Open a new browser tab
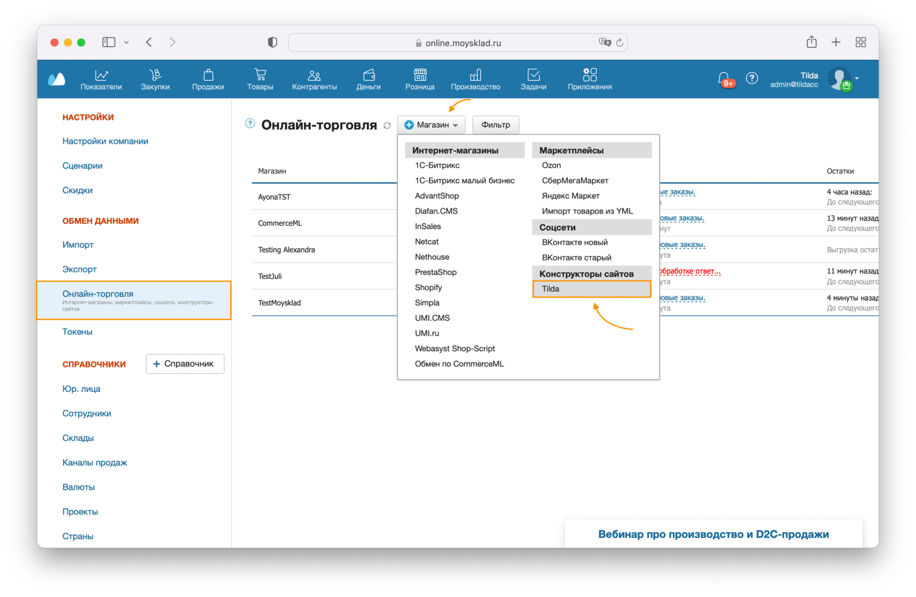 (836, 42)
